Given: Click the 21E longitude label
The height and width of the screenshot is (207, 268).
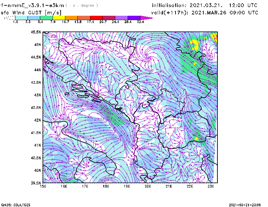Looking at the screenshot, I should (169, 186).
